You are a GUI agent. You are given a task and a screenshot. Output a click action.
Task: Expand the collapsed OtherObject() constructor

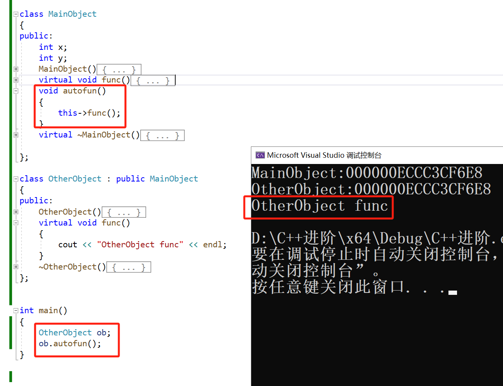16,212
